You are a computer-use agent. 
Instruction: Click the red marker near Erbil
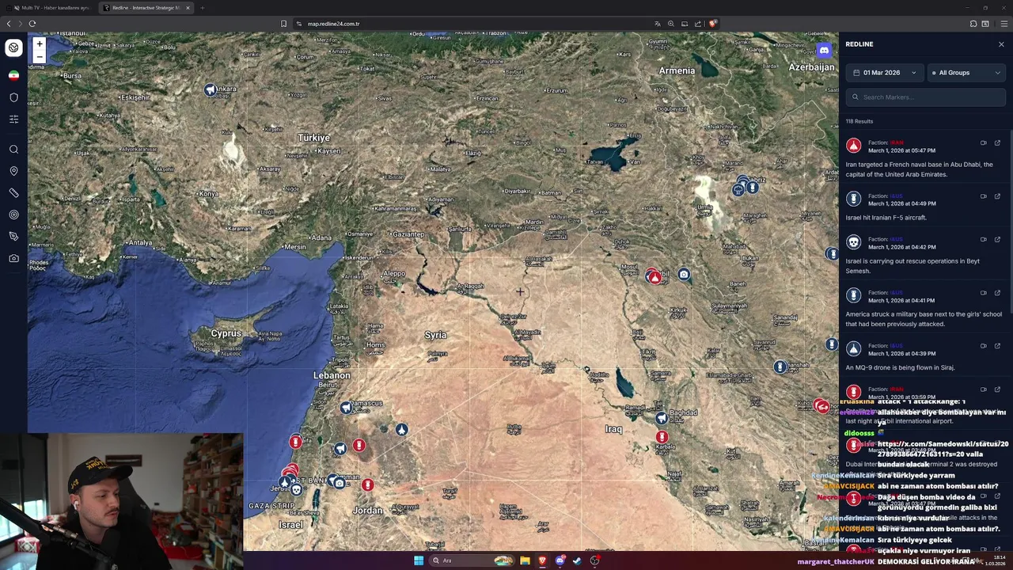(x=654, y=277)
